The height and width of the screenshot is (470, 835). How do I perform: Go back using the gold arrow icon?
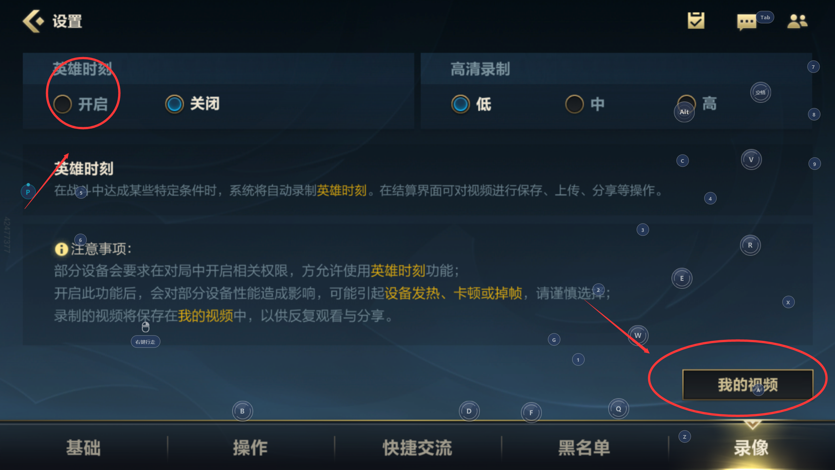click(x=33, y=21)
